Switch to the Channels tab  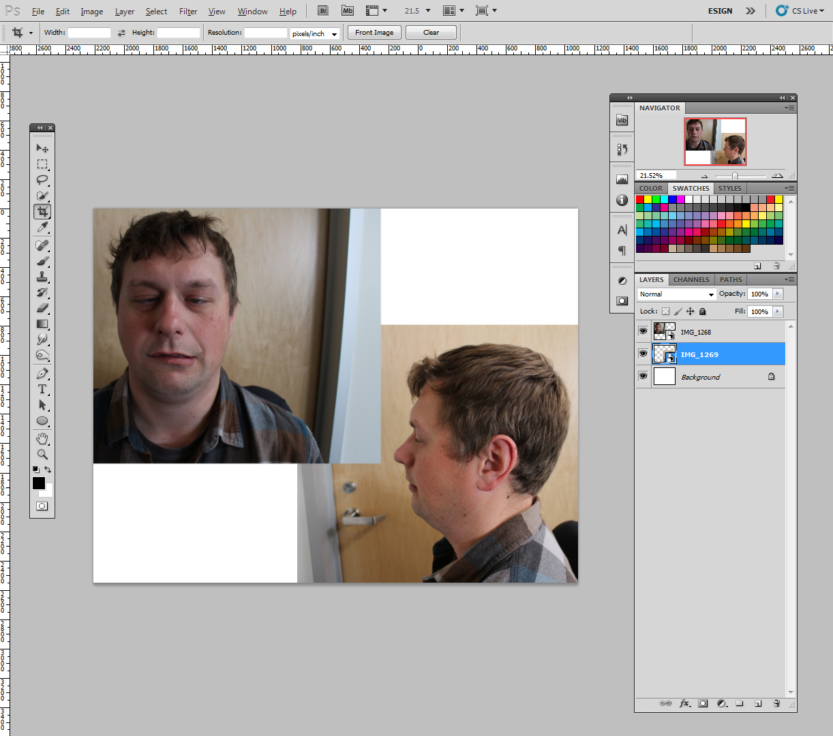coord(691,280)
